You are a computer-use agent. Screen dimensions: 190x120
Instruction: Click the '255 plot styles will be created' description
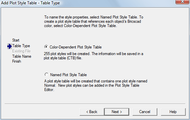[x=94, y=56]
